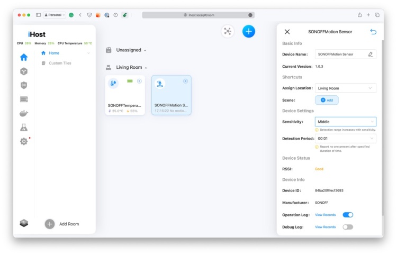Click the Manufacturer SONOFF value
The height and width of the screenshot is (255, 397).
pos(321,203)
